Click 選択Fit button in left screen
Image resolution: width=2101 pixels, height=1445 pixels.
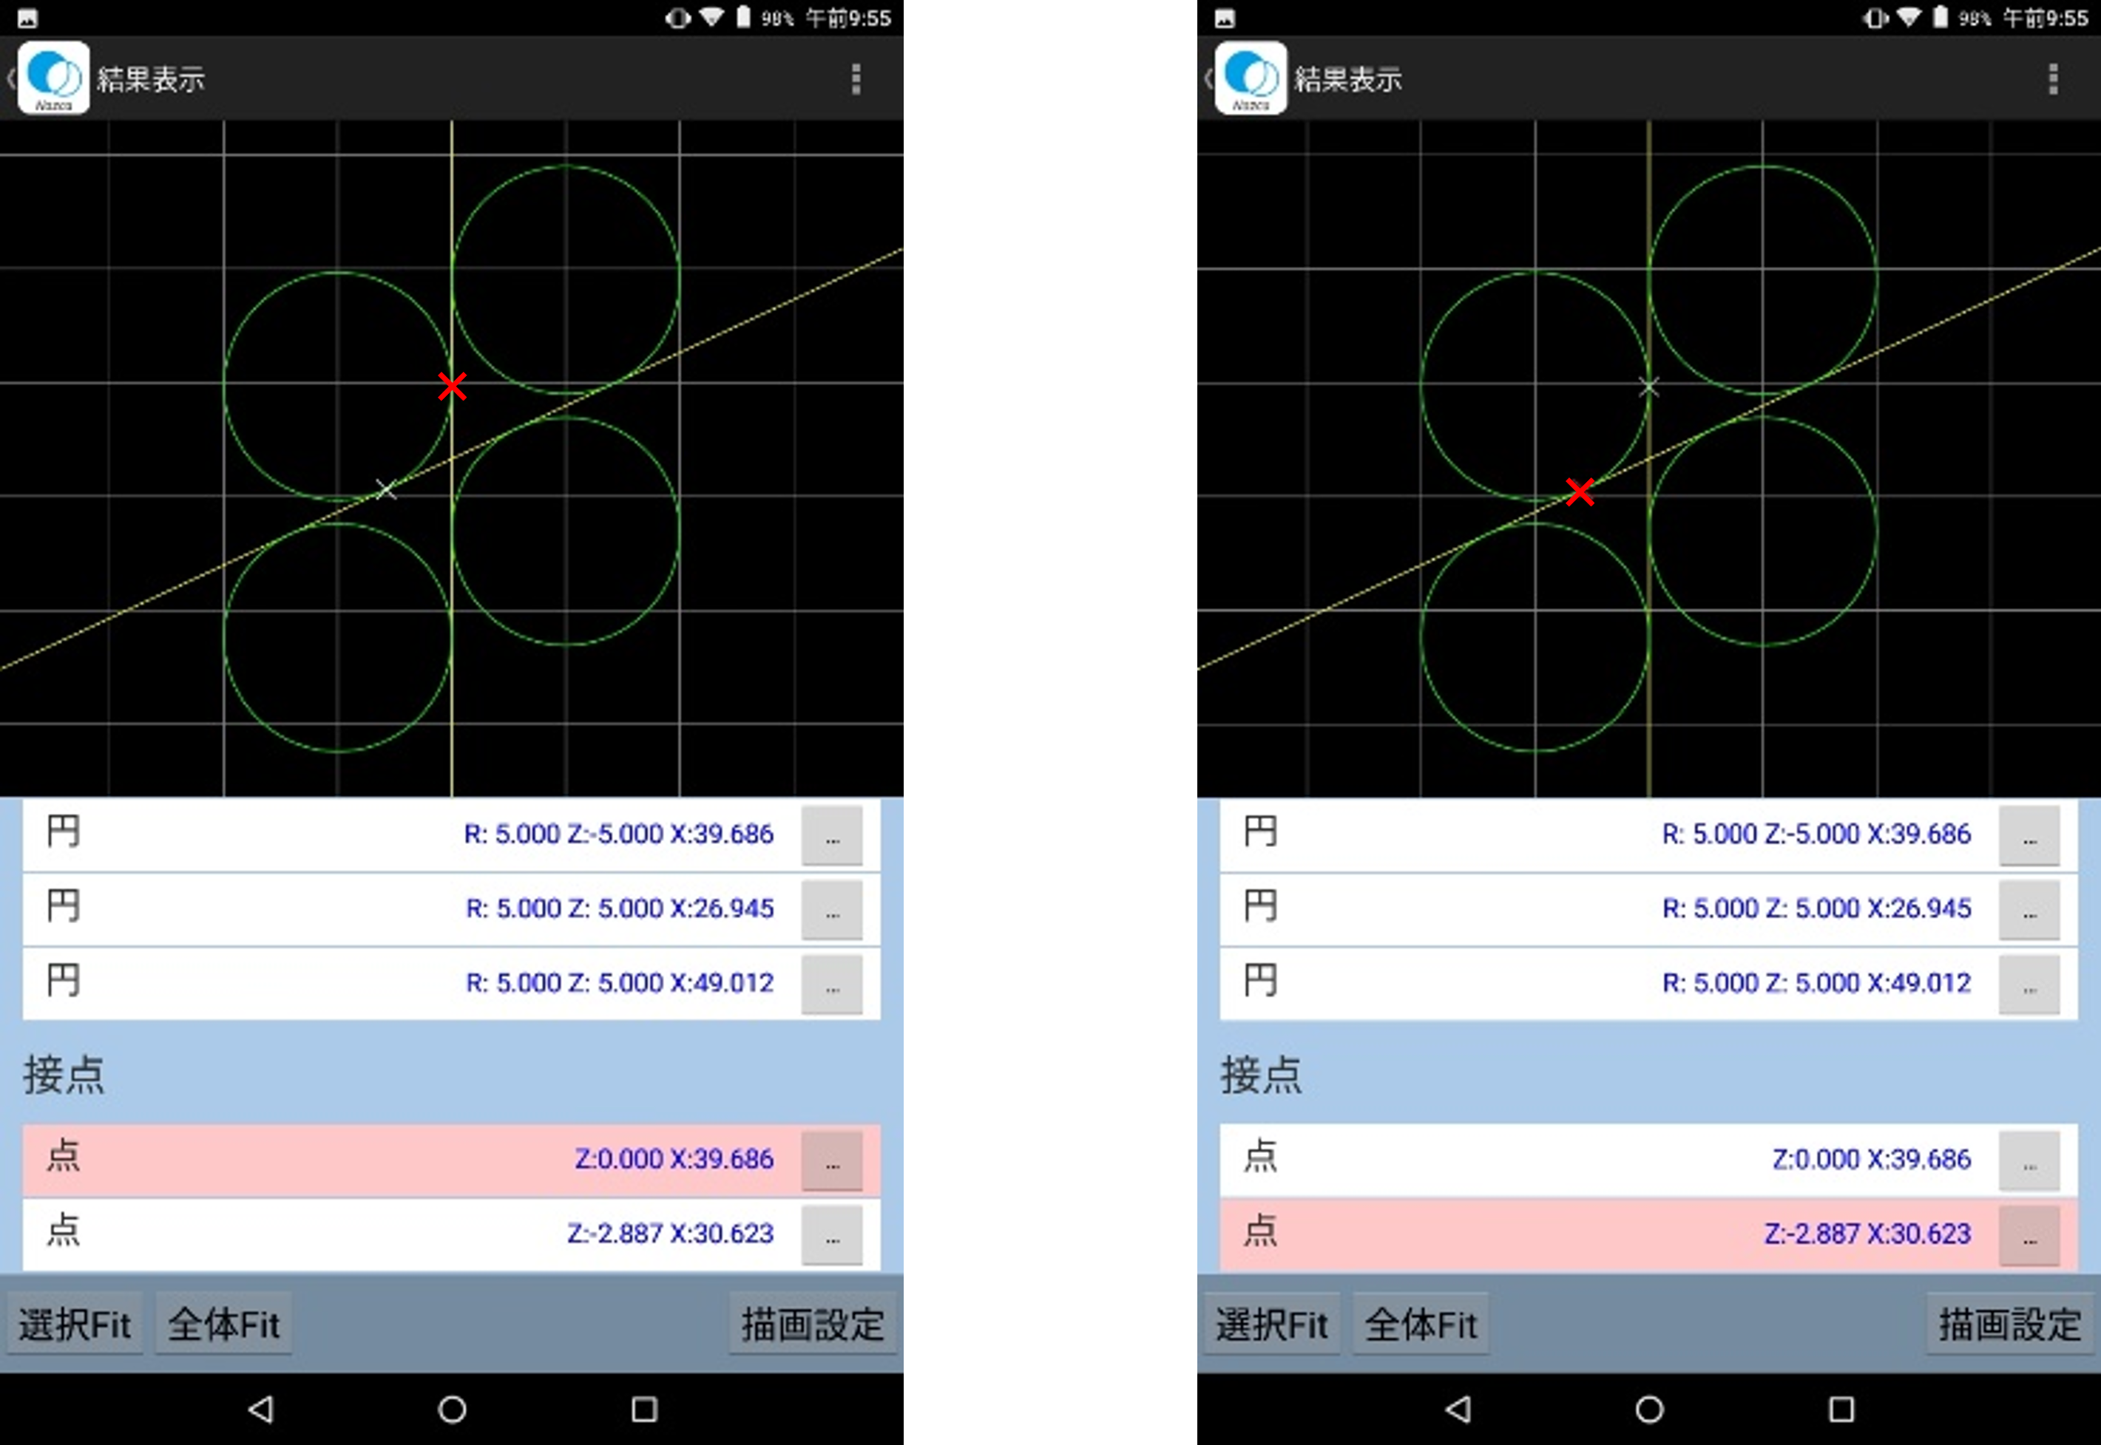click(x=74, y=1324)
